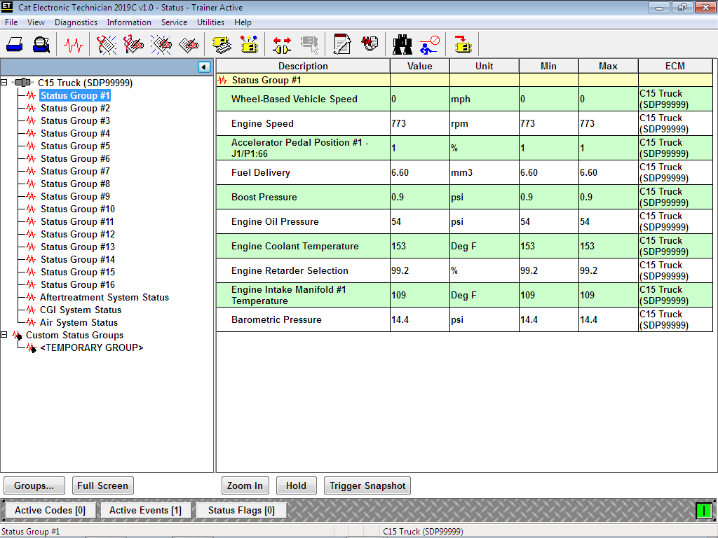Screen dimensions: 718x538
Task: Collapse the Custom Status Groups node
Action: [5, 335]
